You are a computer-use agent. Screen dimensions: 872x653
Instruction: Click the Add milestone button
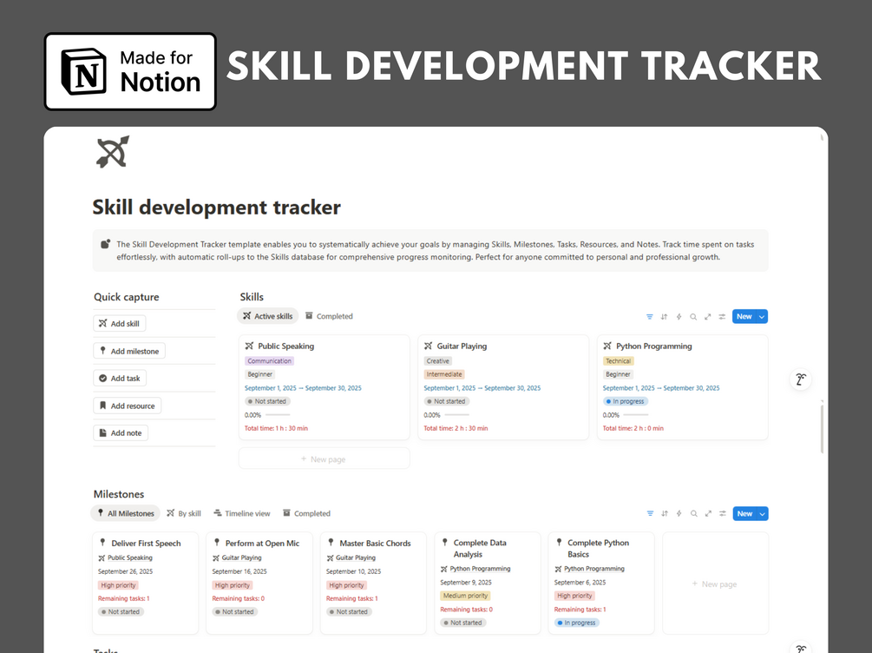(129, 352)
